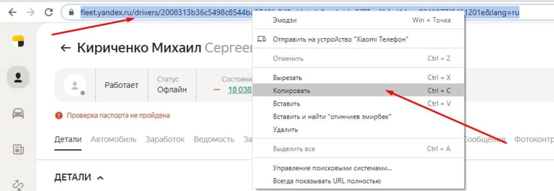The height and width of the screenshot is (191, 554).
Task: Click the driver avatar placeholder
Action: 74,85
